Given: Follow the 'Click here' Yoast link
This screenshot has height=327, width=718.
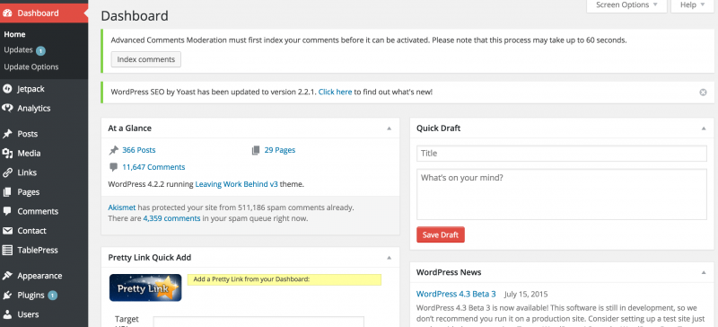Looking at the screenshot, I should [x=335, y=92].
